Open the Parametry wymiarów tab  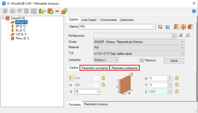(x=95, y=68)
